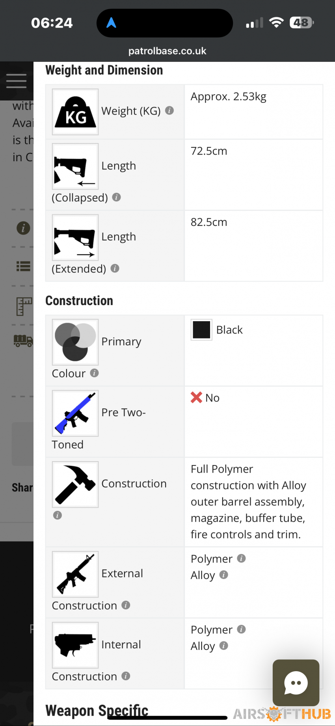Screen dimensions: 335x726
Task: Tap the KG weight thumbnail image
Action: point(75,112)
